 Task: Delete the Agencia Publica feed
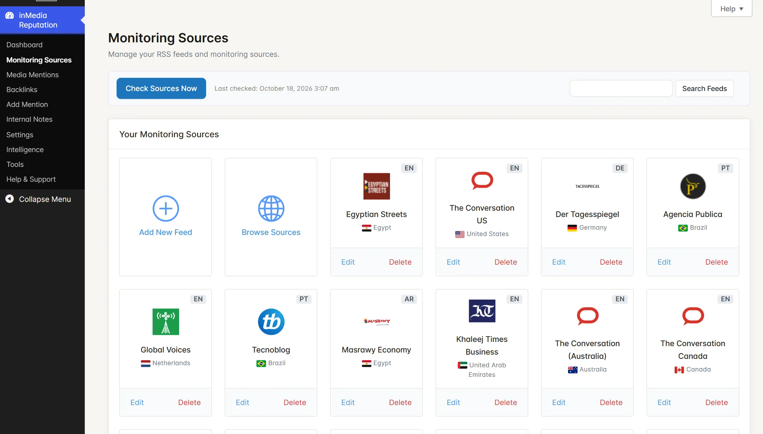[716, 262]
